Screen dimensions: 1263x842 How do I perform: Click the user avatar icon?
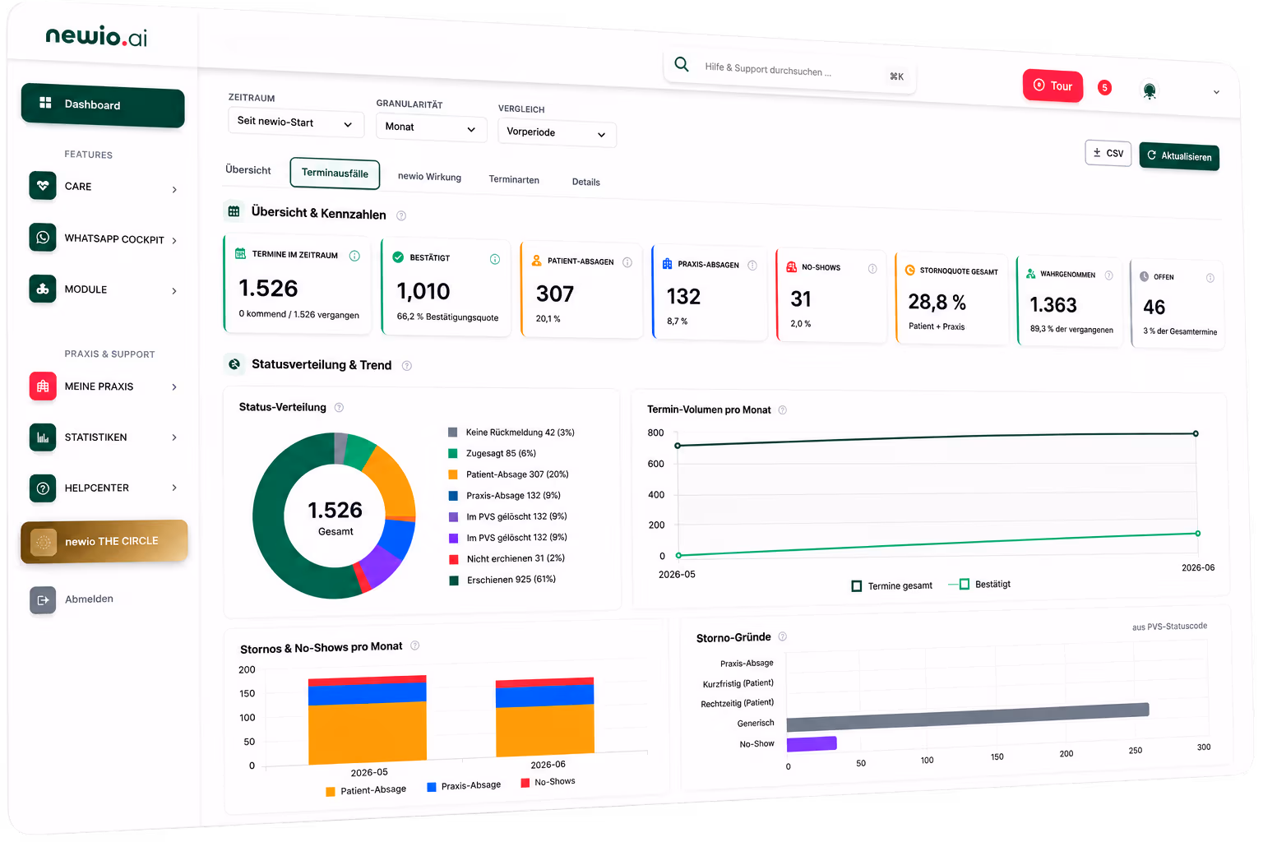1150,90
